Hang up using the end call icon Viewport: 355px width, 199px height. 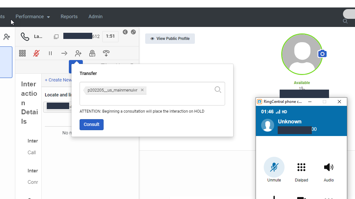pyautogui.click(x=106, y=53)
